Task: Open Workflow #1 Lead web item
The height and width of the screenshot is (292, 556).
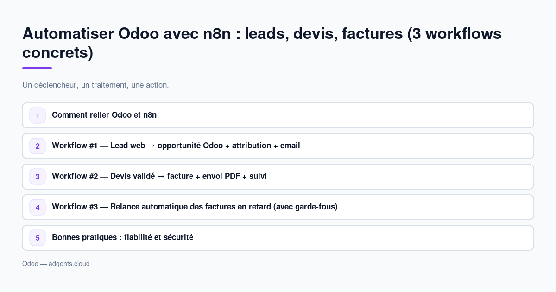Action: (278, 146)
